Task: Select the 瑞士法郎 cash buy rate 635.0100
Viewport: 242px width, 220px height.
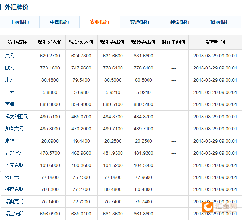Action: click(x=81, y=214)
